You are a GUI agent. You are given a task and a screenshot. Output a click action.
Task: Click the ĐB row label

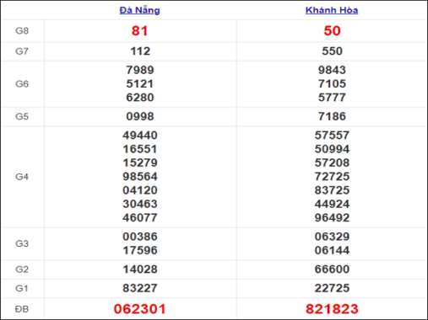pyautogui.click(x=22, y=309)
